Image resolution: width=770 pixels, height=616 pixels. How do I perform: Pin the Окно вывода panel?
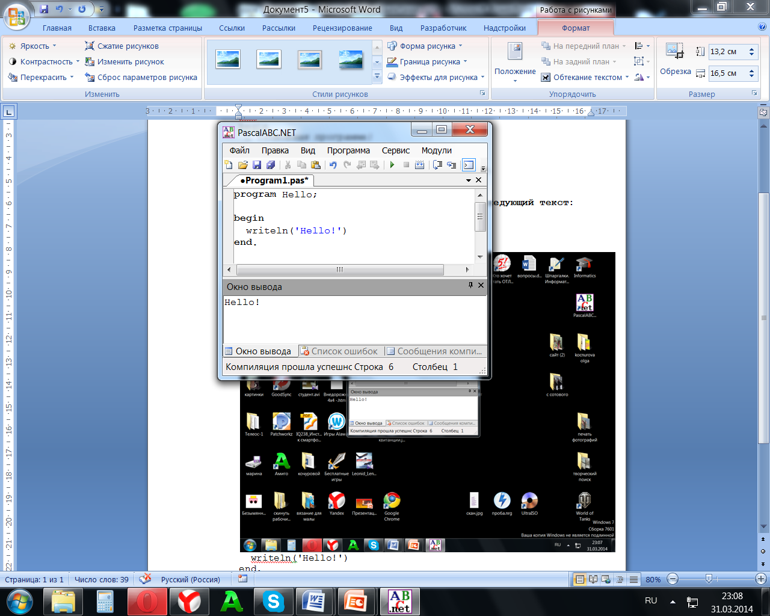click(x=471, y=285)
